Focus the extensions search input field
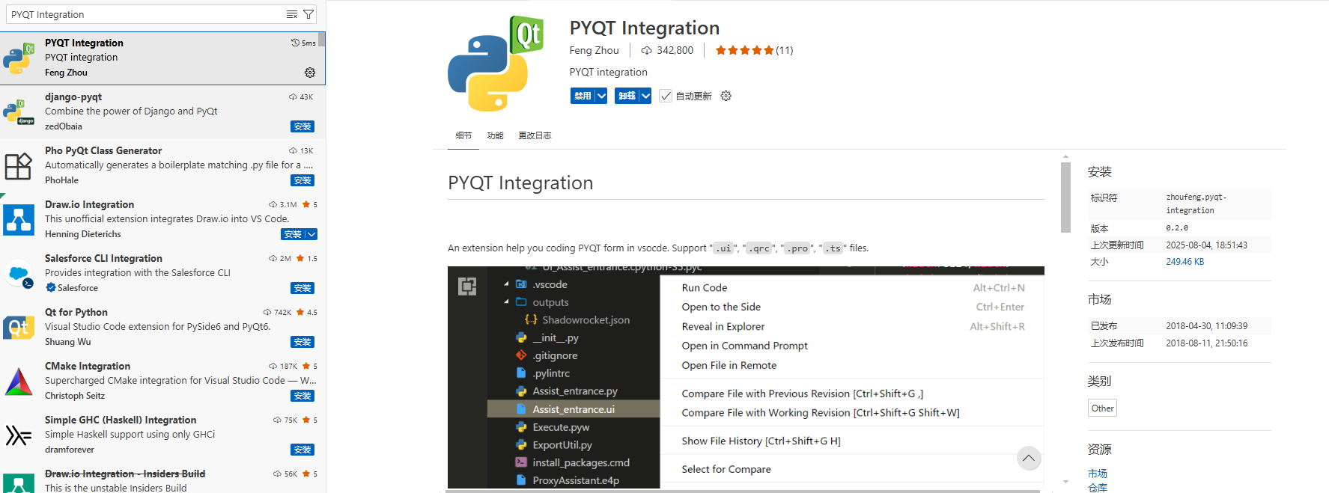Screen dimensions: 1329x493 click(x=146, y=14)
